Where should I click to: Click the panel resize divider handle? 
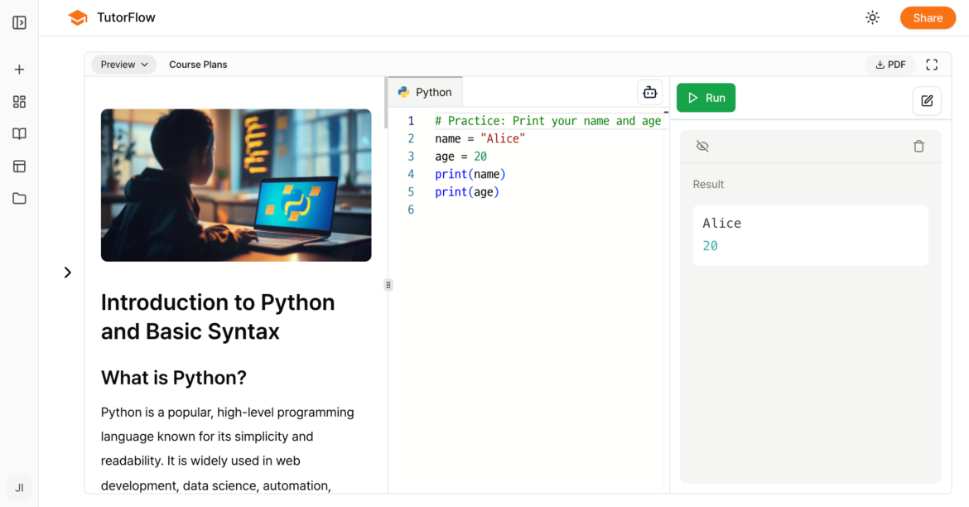pyautogui.click(x=388, y=285)
